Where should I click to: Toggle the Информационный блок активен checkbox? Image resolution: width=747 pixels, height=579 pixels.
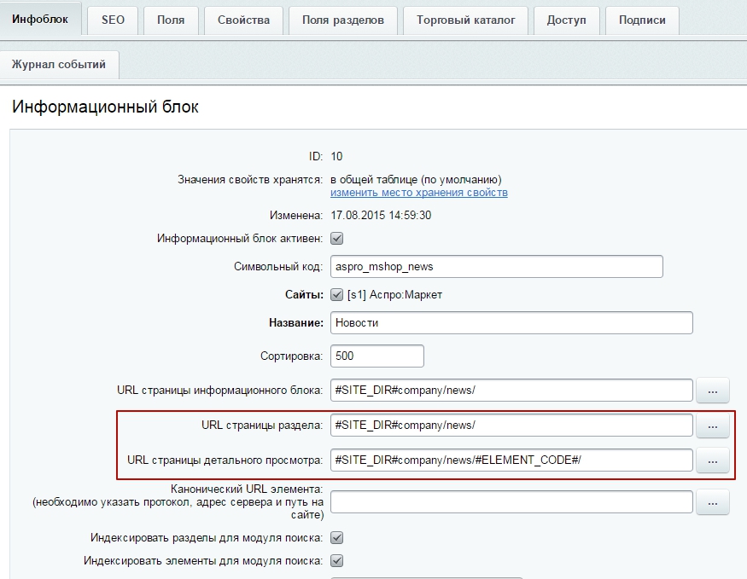click(x=337, y=239)
